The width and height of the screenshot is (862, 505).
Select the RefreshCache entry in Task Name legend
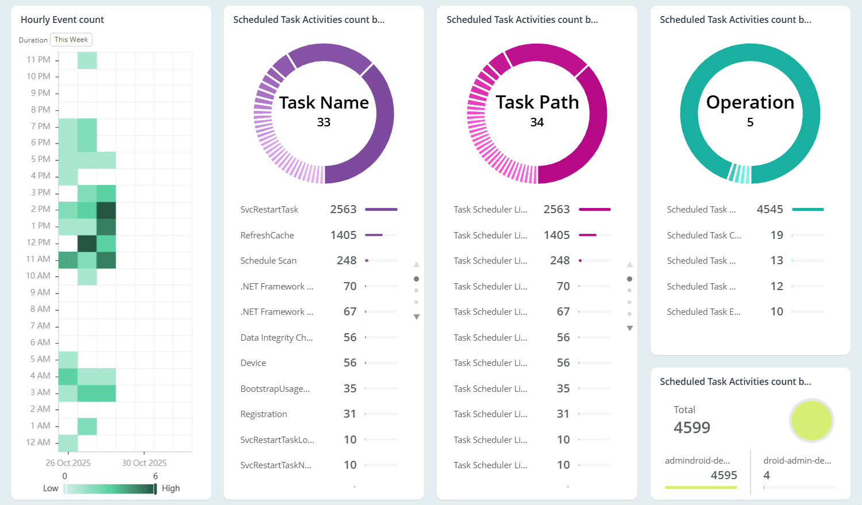(267, 235)
